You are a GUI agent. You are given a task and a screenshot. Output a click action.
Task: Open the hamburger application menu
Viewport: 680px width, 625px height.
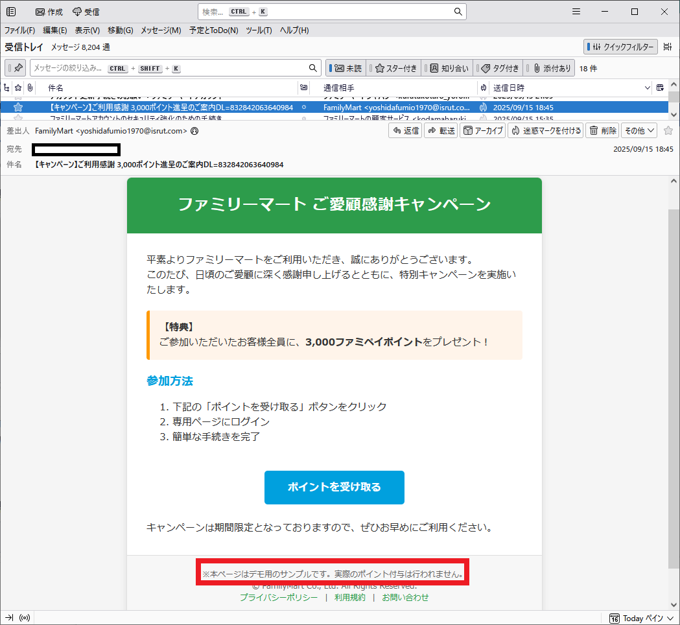click(x=576, y=12)
